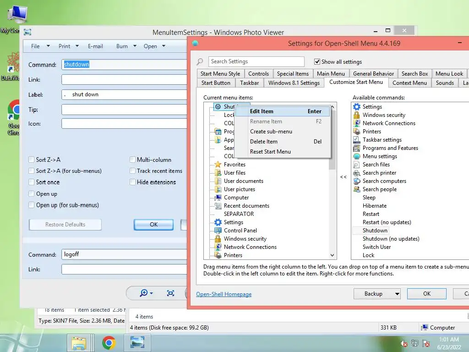The width and height of the screenshot is (469, 352).
Task: Enable Sort Z->A checkbox
Action: point(31,159)
